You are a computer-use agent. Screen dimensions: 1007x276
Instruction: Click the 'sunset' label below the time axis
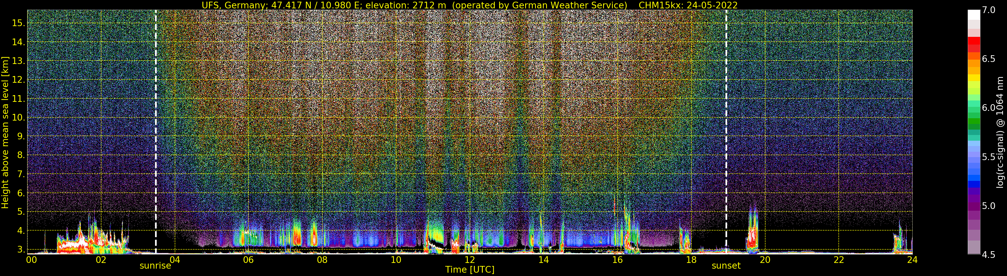[x=726, y=266]
